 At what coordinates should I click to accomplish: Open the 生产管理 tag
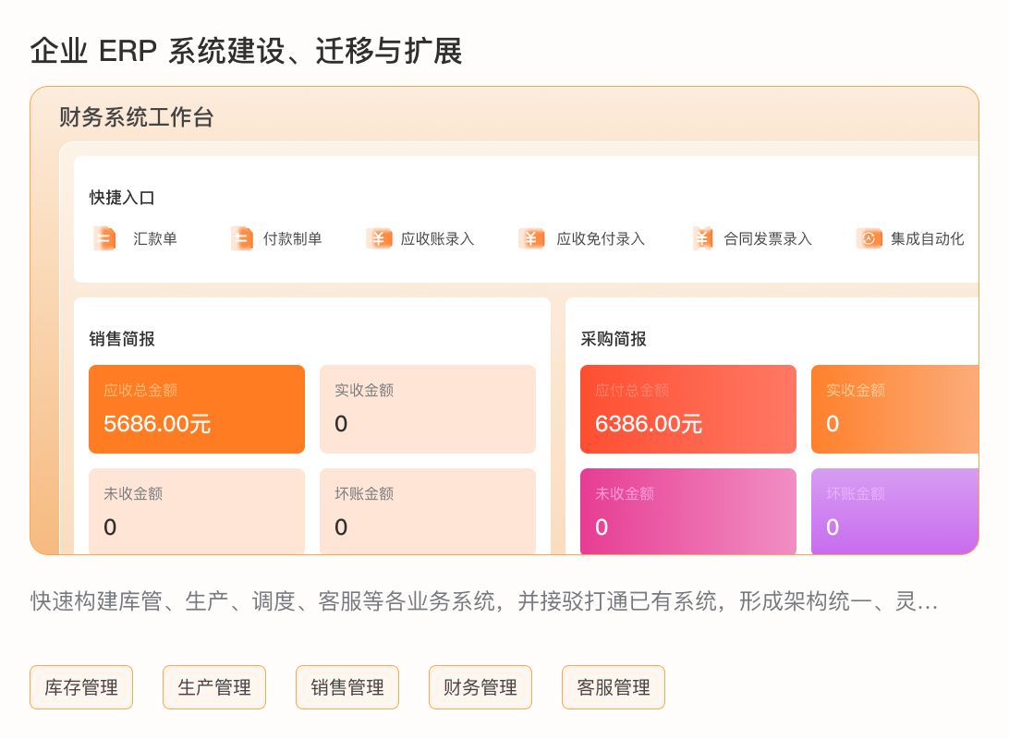point(214,687)
